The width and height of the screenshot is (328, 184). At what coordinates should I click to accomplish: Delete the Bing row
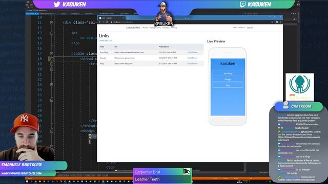195,63
